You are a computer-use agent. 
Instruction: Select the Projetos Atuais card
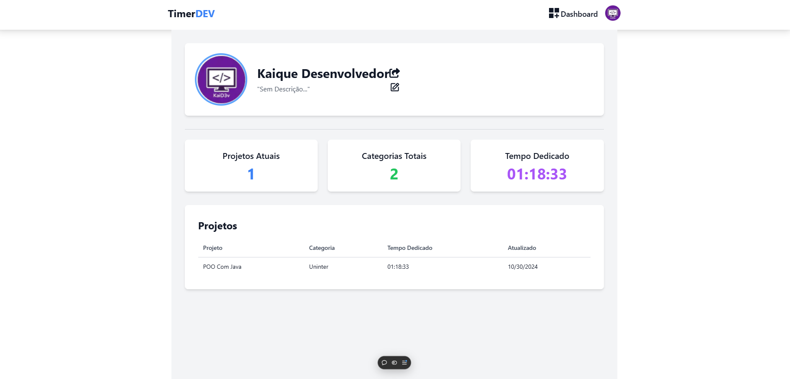251,166
